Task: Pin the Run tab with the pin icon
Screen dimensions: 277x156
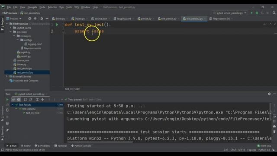Action: point(7,130)
